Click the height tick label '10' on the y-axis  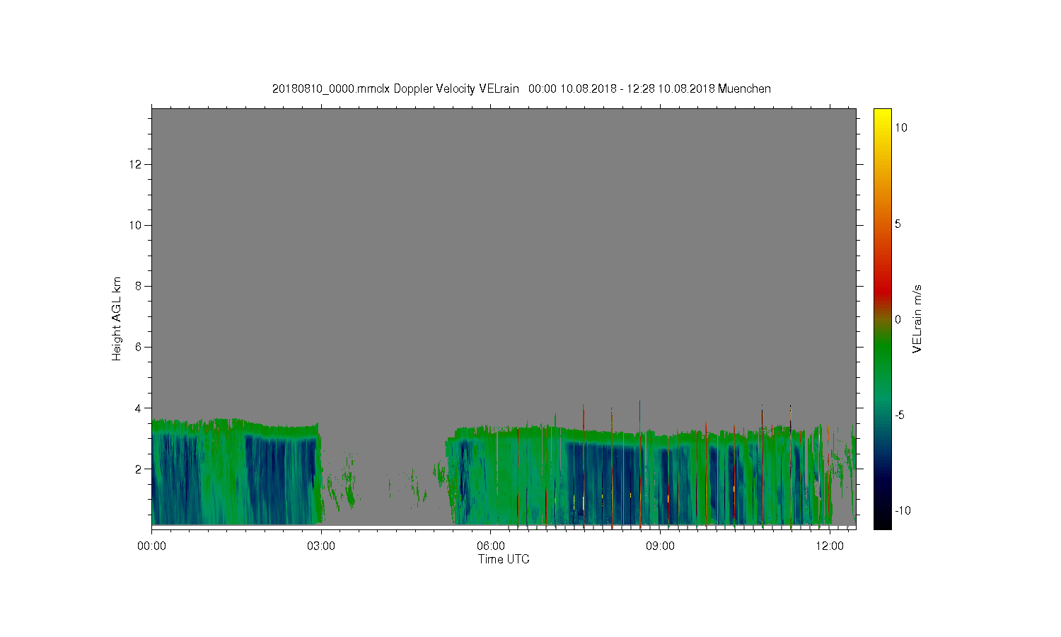pos(136,225)
